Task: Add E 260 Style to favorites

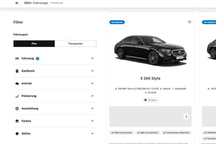Action: point(190,22)
